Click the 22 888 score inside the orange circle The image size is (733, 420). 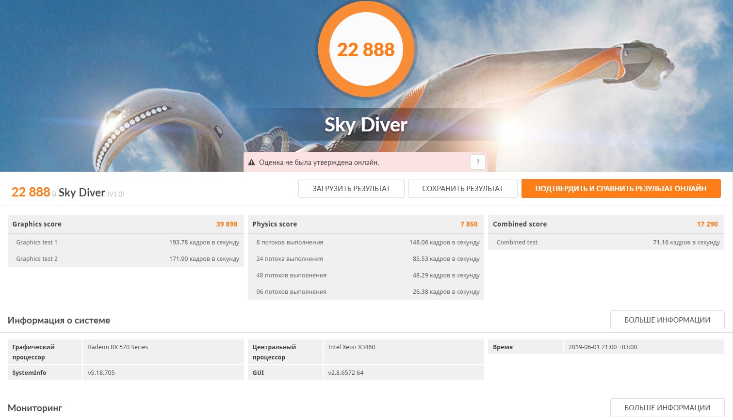366,50
